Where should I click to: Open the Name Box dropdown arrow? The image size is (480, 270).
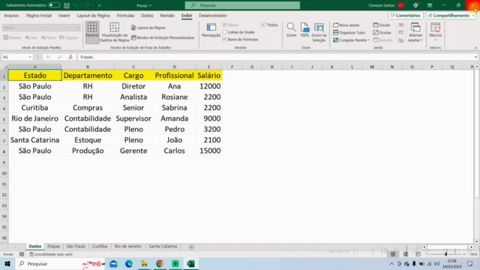(x=30, y=57)
